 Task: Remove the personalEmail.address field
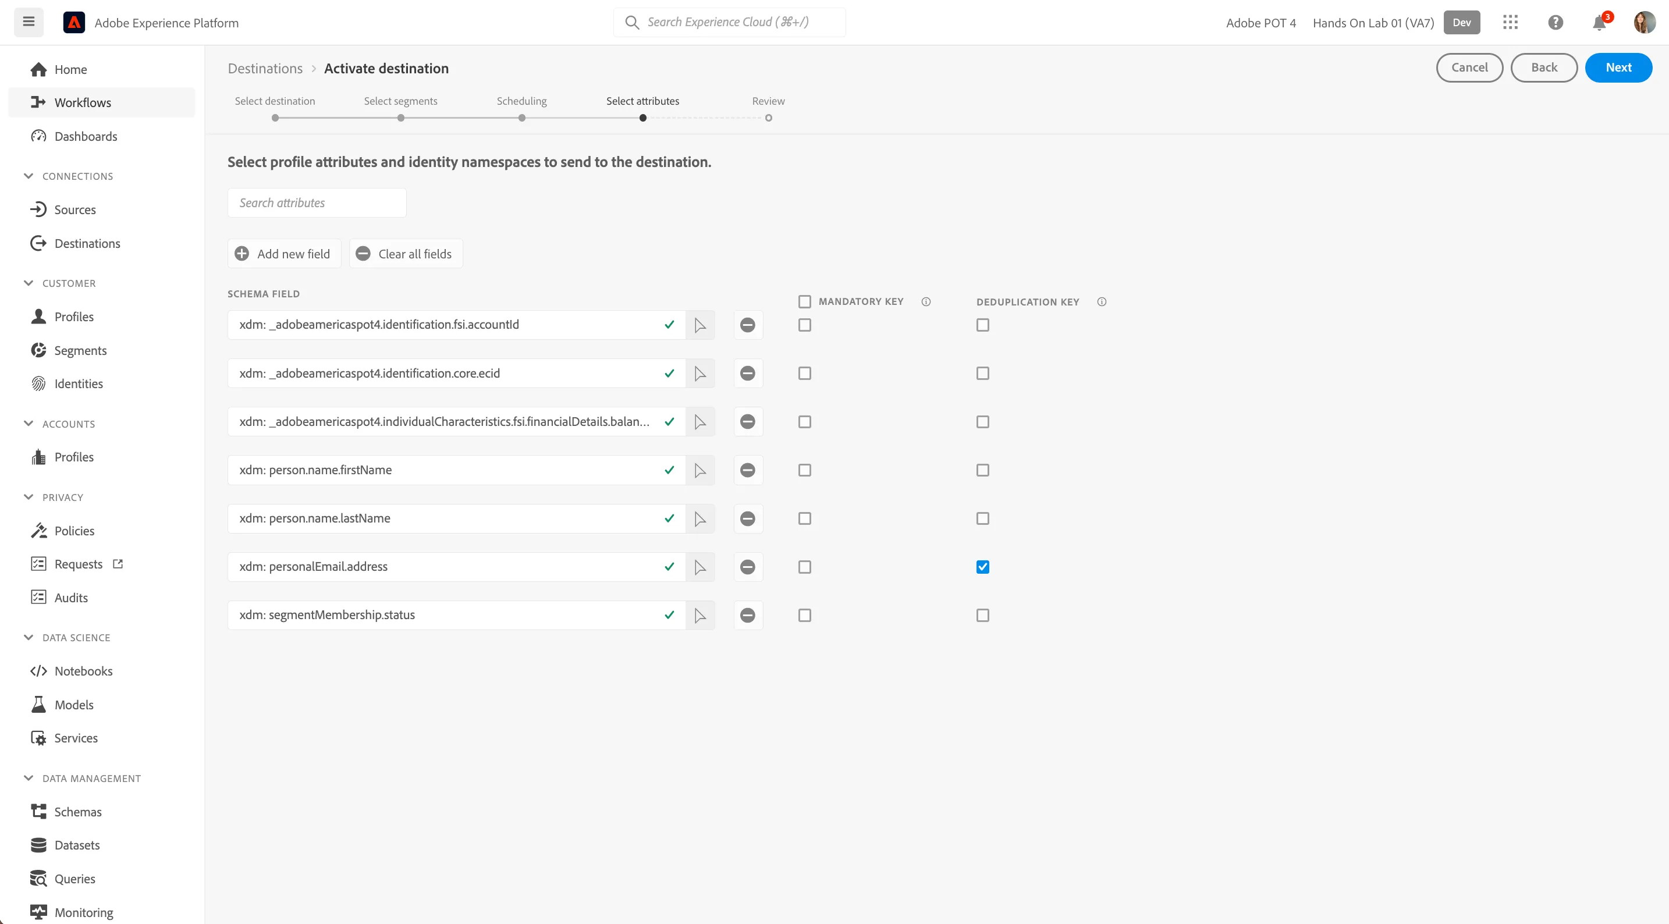click(x=748, y=567)
